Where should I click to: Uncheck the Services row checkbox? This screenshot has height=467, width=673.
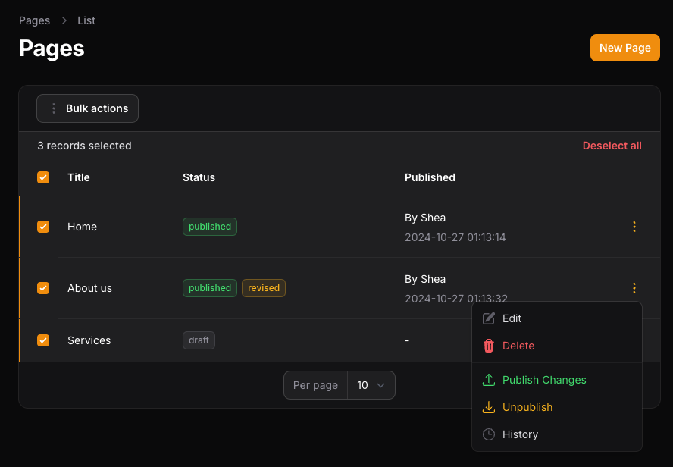43,340
